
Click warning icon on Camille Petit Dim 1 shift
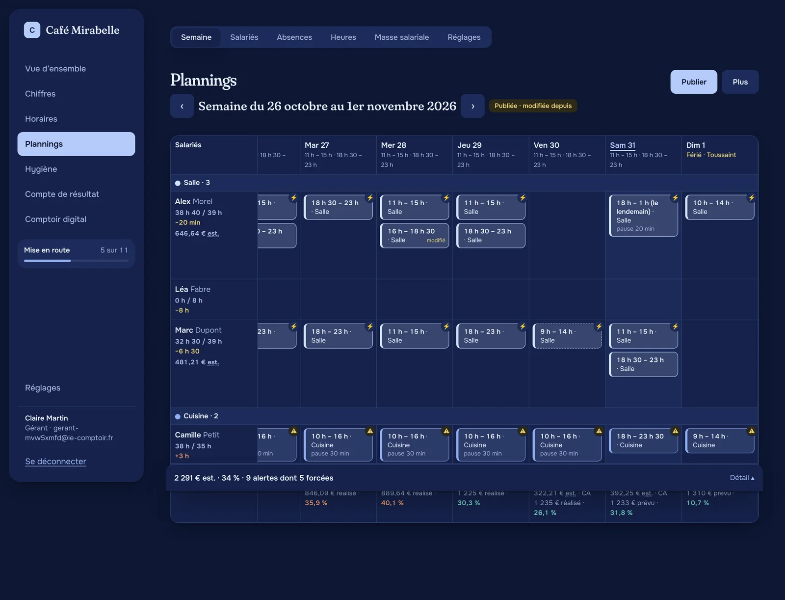tap(751, 431)
